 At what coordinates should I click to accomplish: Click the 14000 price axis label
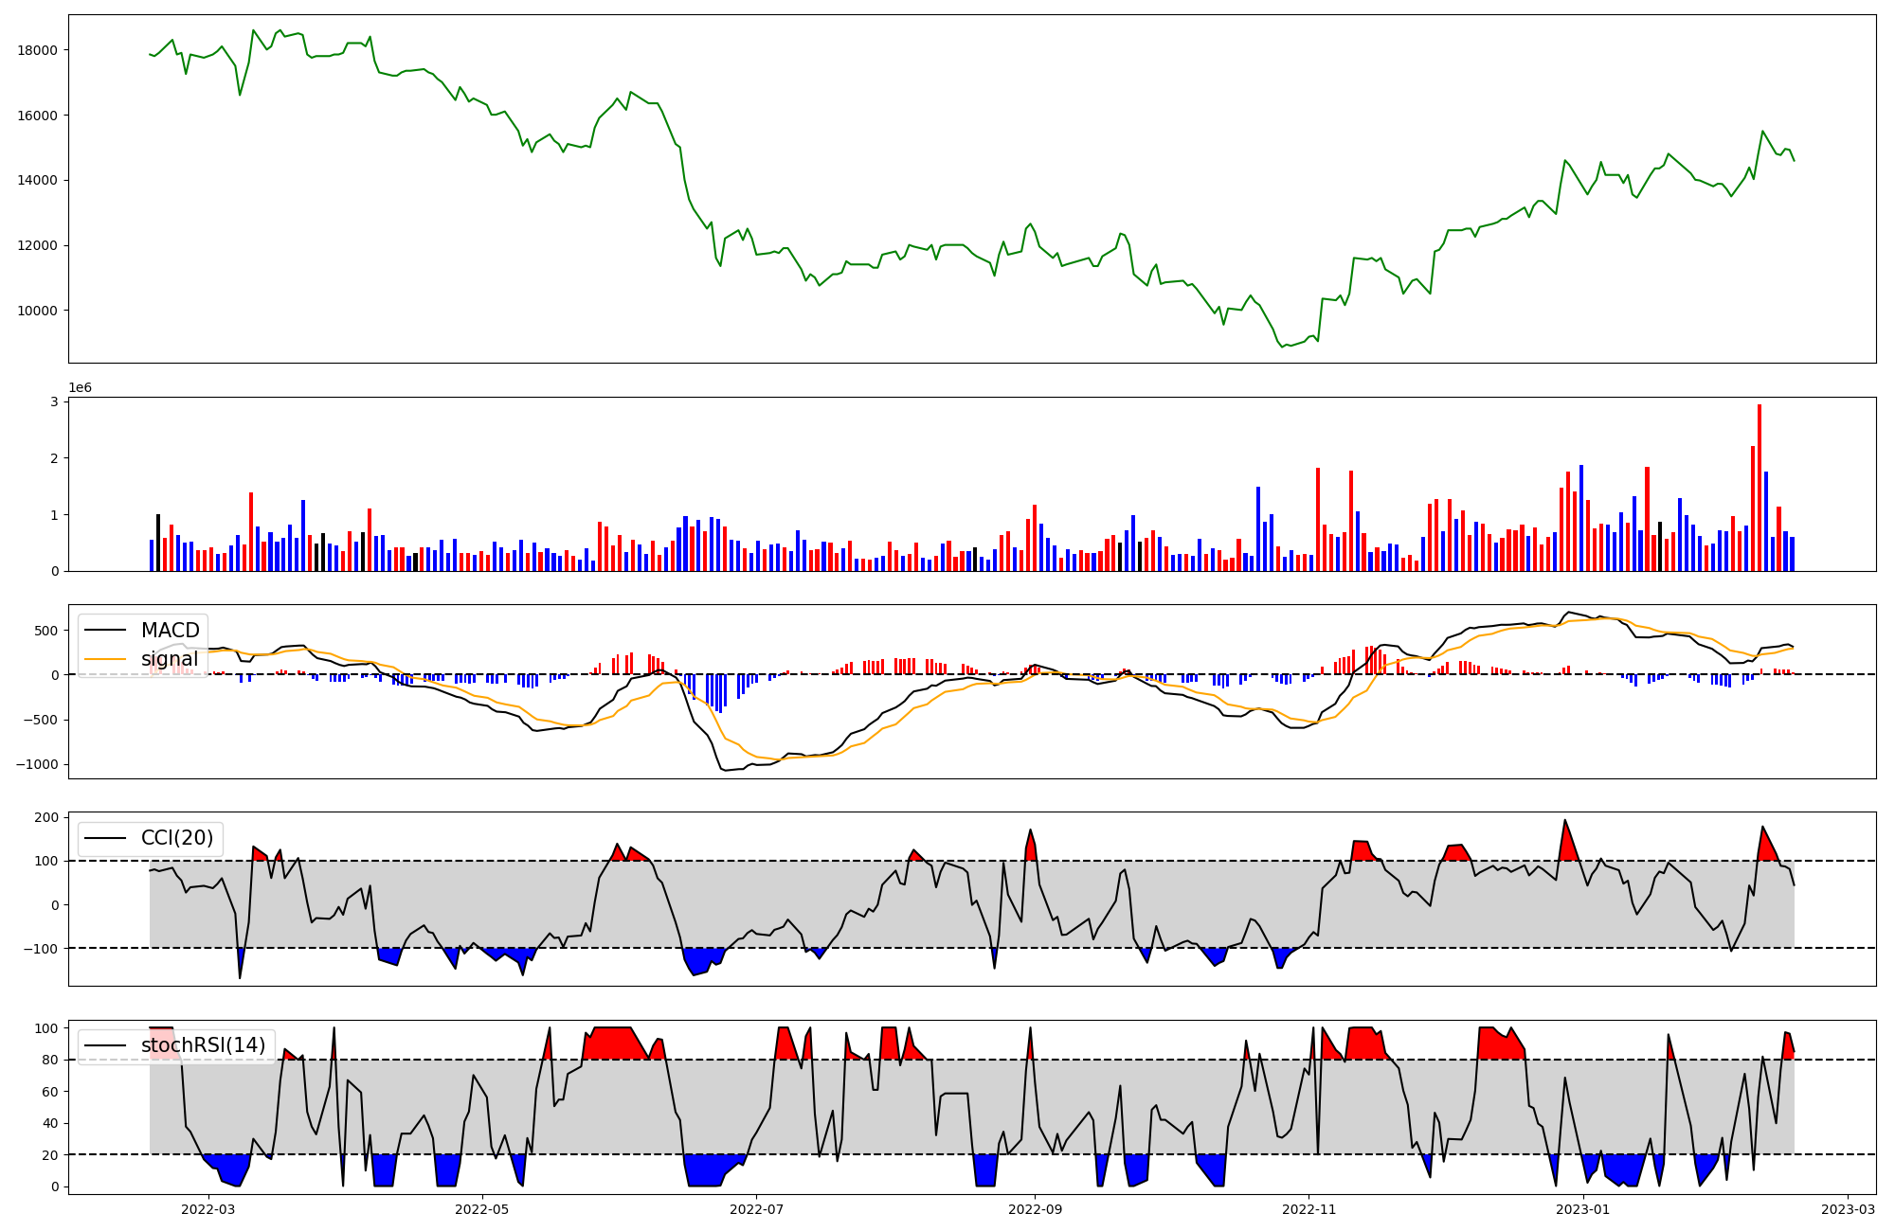[38, 180]
